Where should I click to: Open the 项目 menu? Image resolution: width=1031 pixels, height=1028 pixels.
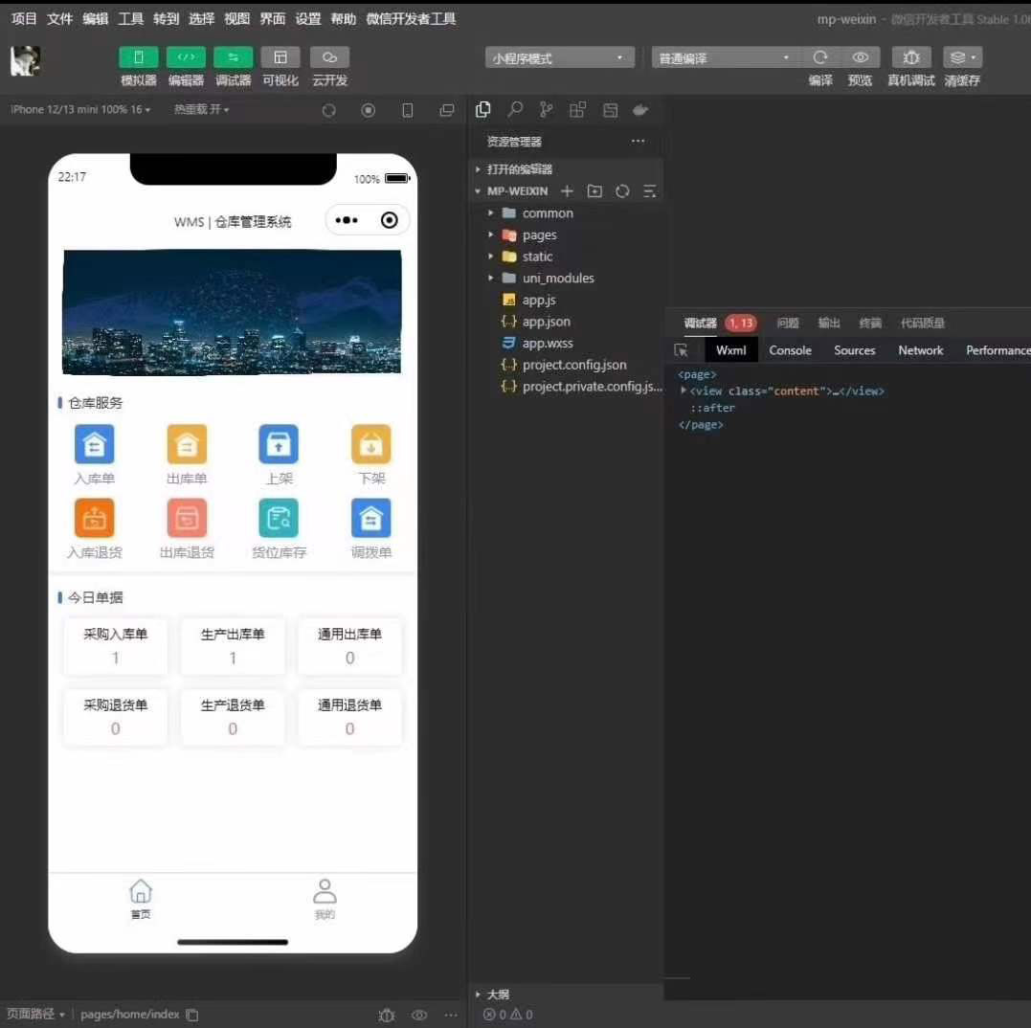24,18
